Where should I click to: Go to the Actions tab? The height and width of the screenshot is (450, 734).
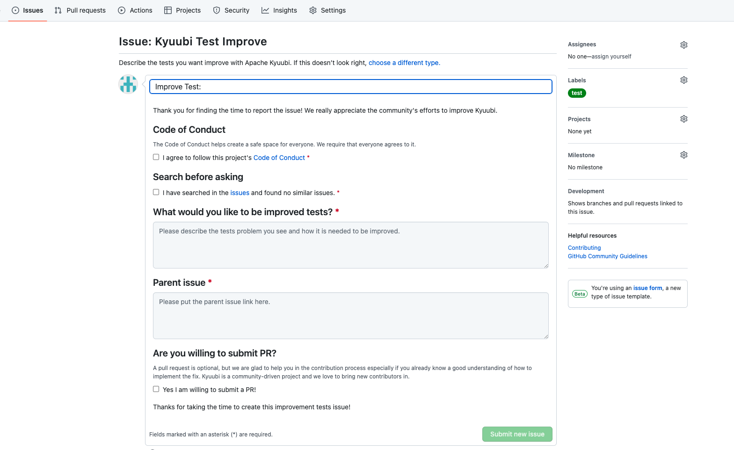(135, 10)
